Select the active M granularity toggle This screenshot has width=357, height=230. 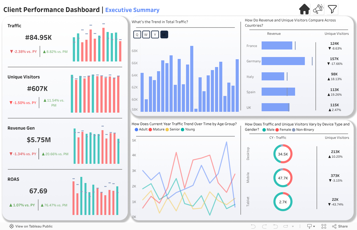click(164, 34)
